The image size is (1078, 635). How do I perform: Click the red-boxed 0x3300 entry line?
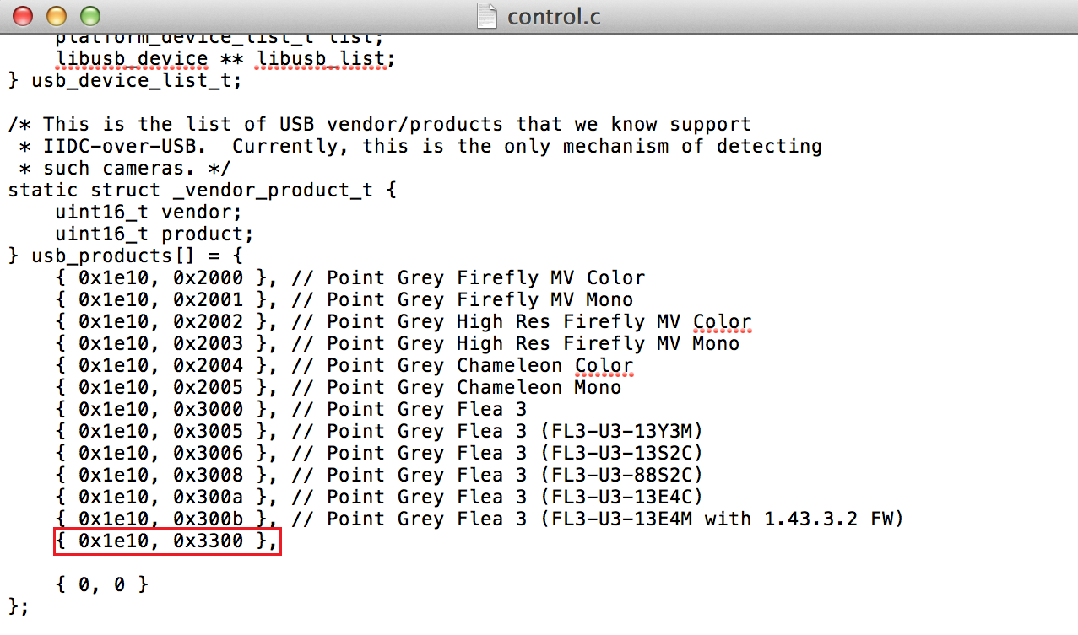167,541
